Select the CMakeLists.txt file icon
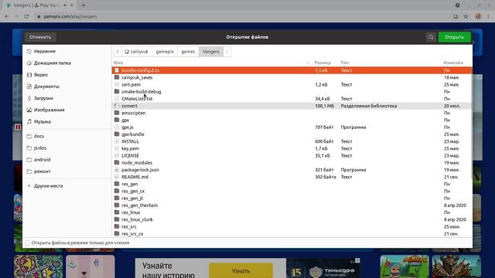This screenshot has width=495, height=278. click(117, 99)
